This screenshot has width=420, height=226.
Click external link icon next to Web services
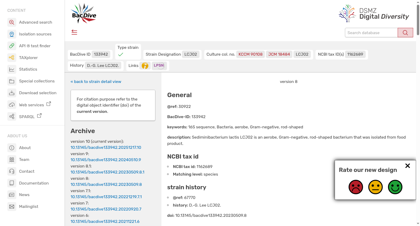(49, 104)
